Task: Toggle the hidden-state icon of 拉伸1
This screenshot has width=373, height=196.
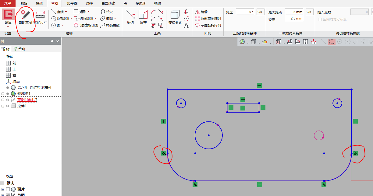Action: point(8,106)
